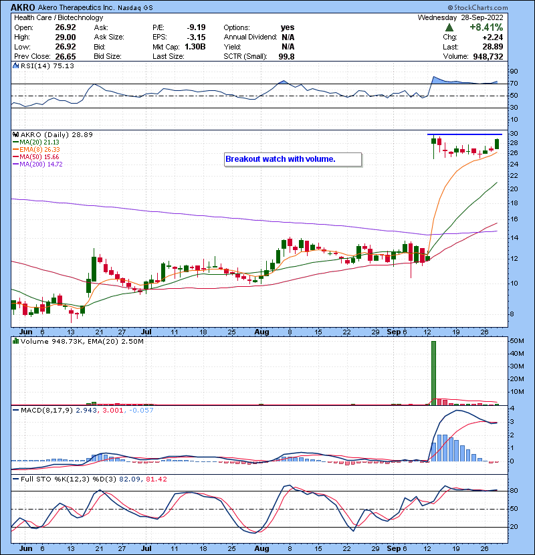Select the EMA(8) 26.33 legend entry
535x555 pixels.
point(36,150)
